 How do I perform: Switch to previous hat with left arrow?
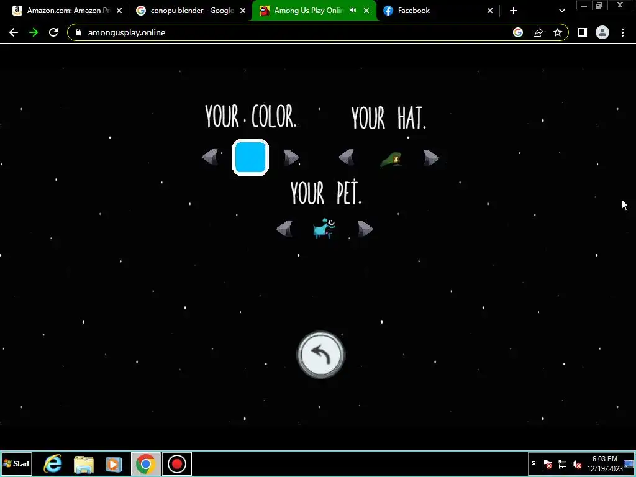coord(347,157)
